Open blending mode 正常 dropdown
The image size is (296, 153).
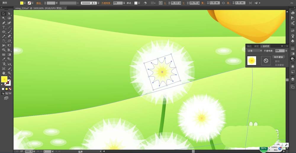pos(255,51)
